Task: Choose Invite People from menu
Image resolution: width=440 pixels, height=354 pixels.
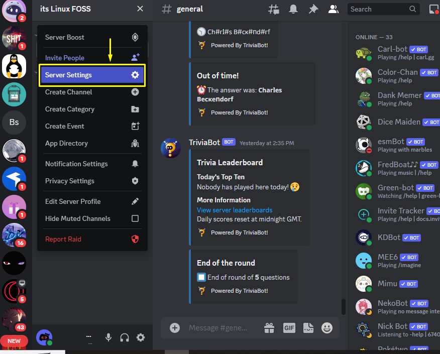Action: coord(92,58)
